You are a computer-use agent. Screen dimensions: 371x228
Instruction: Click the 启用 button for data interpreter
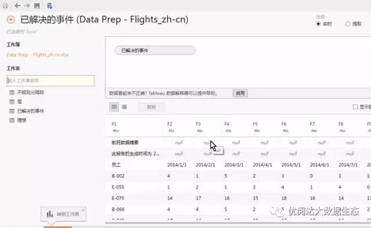(x=240, y=93)
